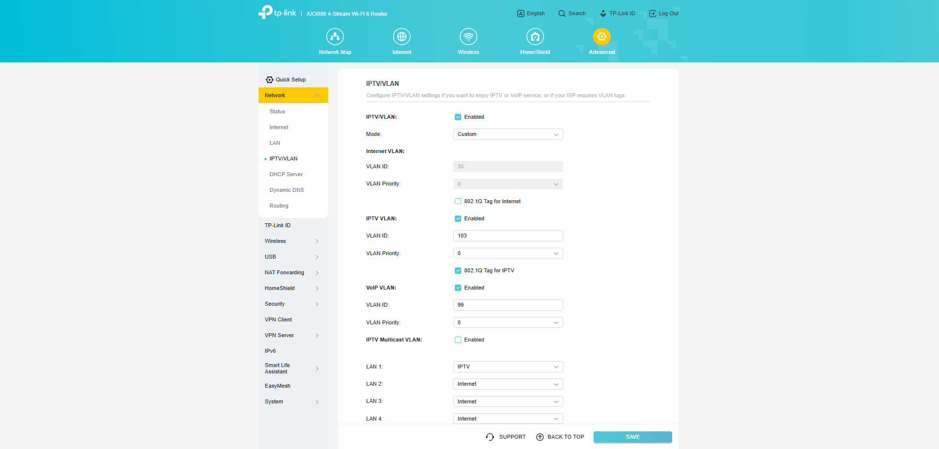939x449 pixels.
Task: Open the Internet globe icon
Action: (x=402, y=37)
